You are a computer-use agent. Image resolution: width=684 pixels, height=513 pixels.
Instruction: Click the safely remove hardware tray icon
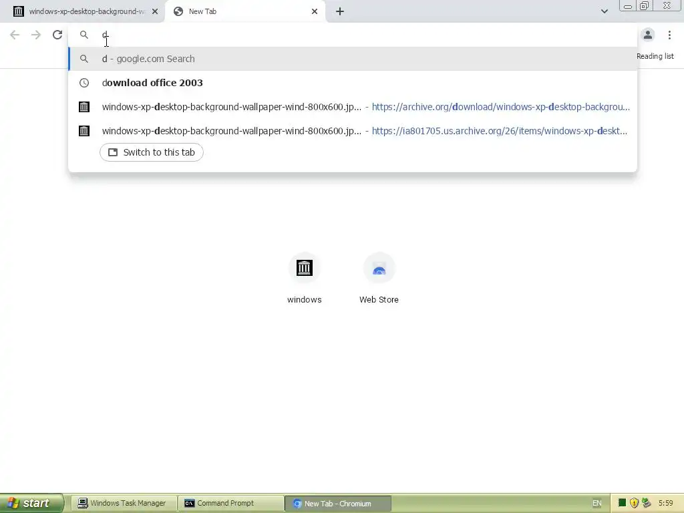[x=646, y=503]
